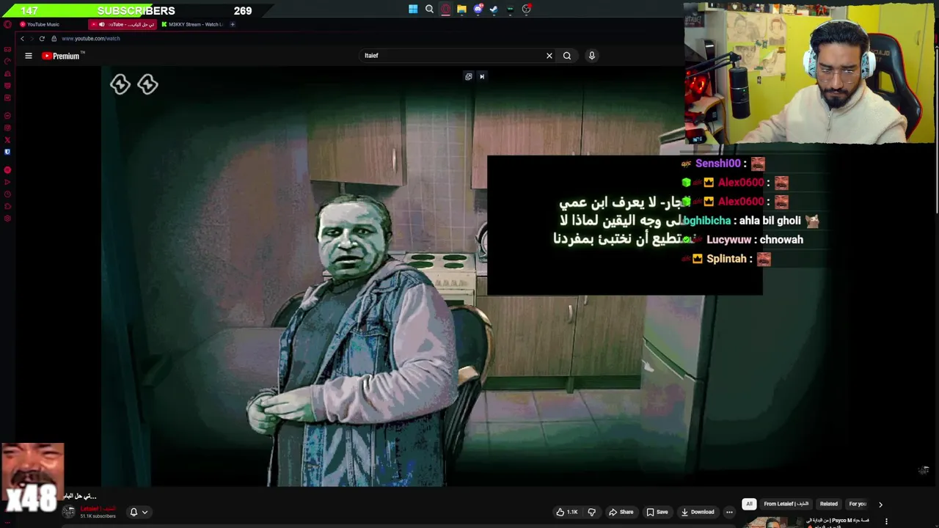Reload the current YouTube page
This screenshot has width=939, height=528.
[x=42, y=38]
